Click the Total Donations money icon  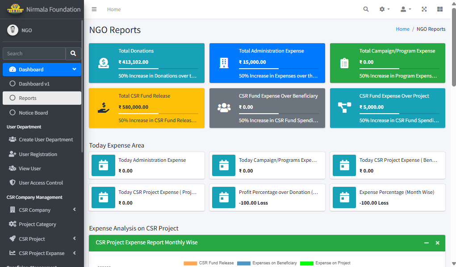point(104,63)
